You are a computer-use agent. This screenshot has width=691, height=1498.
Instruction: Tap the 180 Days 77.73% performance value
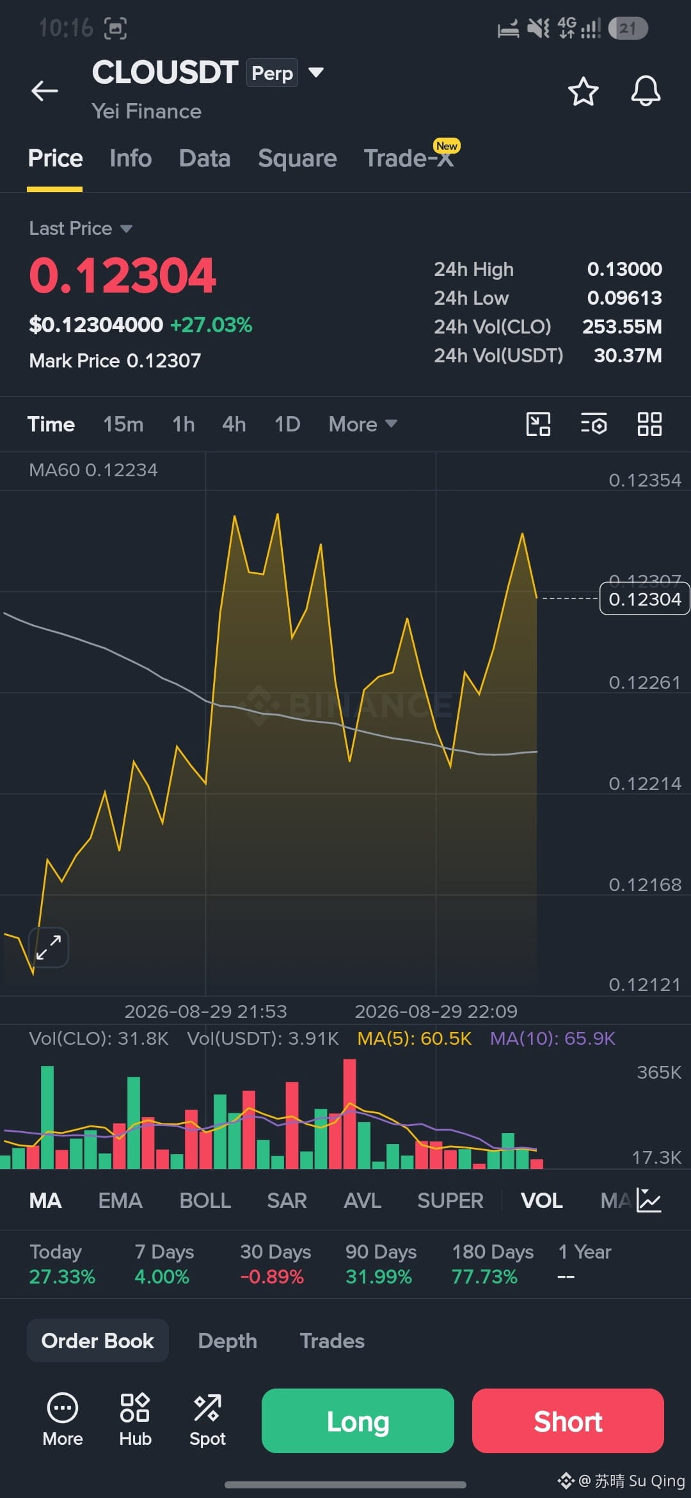pyautogui.click(x=484, y=1277)
